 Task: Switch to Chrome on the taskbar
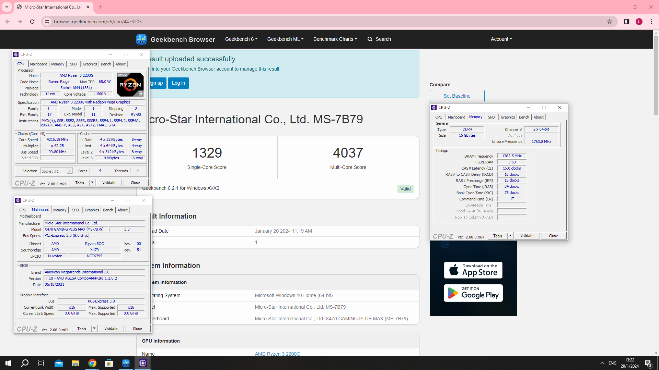click(x=92, y=363)
